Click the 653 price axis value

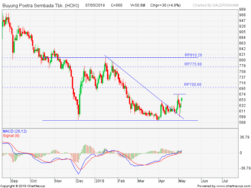(242, 100)
